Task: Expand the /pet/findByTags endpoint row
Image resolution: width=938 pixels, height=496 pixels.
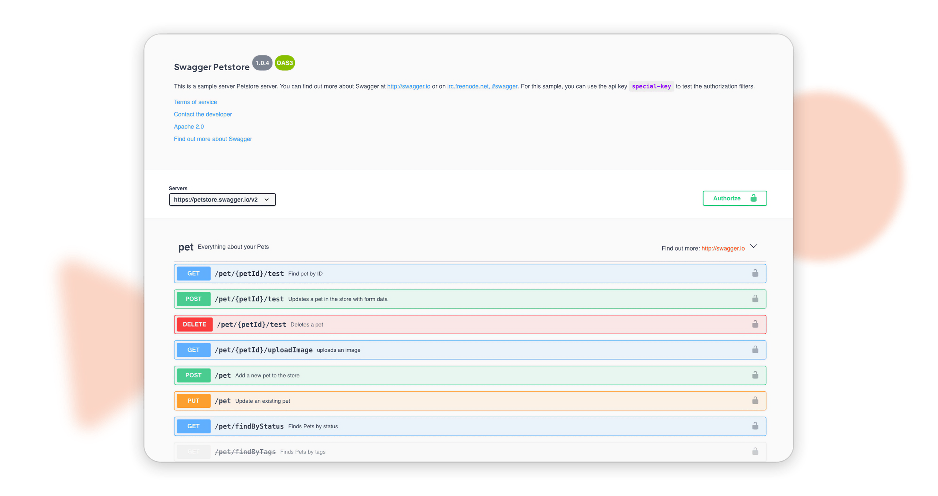Action: coord(470,451)
